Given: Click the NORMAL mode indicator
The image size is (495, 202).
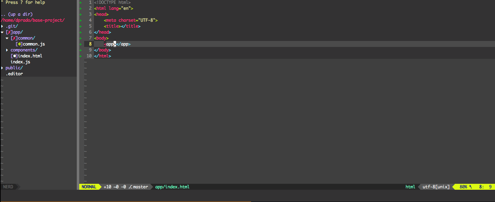Looking at the screenshot, I should pyautogui.click(x=89, y=187).
